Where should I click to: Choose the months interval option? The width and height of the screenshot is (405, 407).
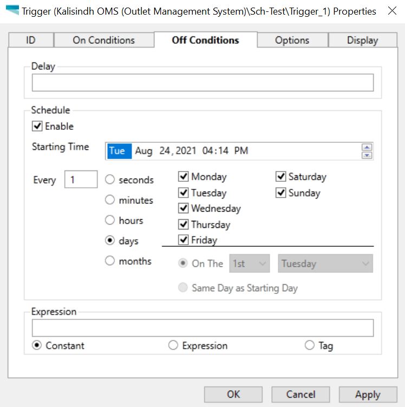tap(110, 261)
